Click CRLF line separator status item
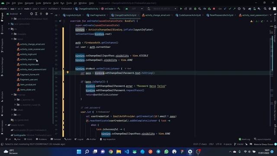277x156 pixels. point(211,144)
